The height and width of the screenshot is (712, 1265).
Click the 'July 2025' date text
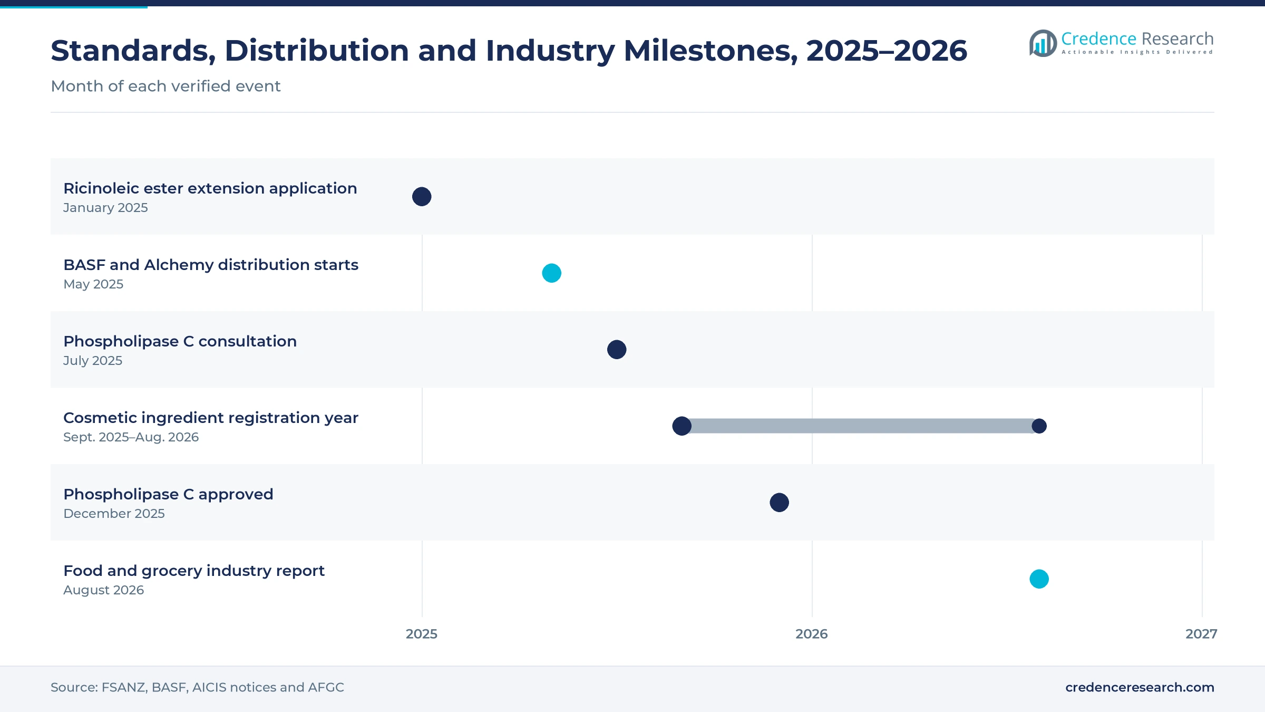coord(93,361)
